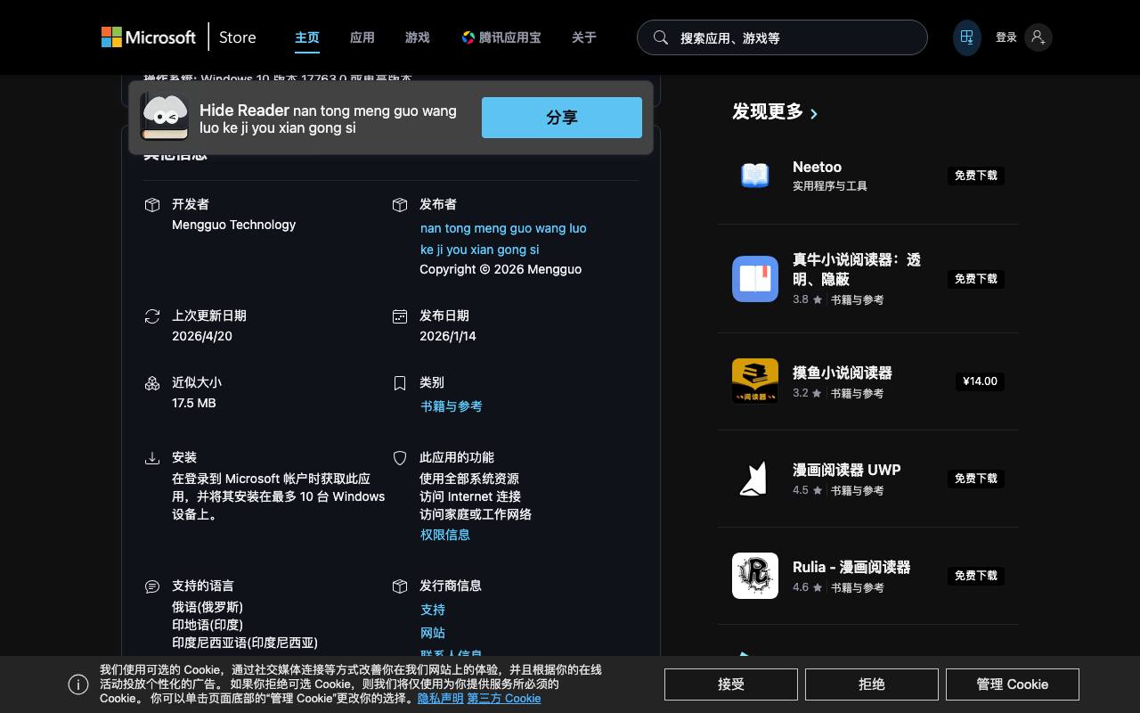Click the 发布者 cube icon
This screenshot has width=1140, height=713.
400,205
